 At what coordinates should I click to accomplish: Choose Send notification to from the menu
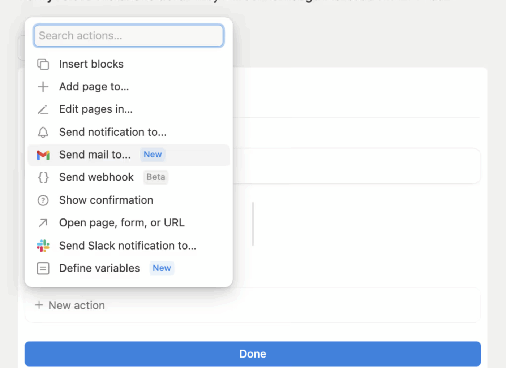click(113, 132)
